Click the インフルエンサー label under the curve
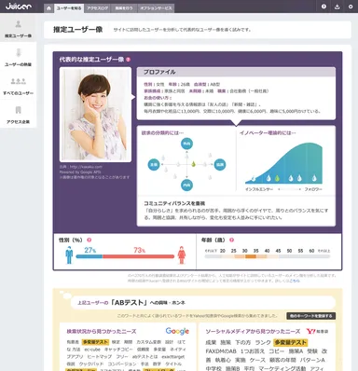Screen dimensions: 358x371 coord(259,189)
